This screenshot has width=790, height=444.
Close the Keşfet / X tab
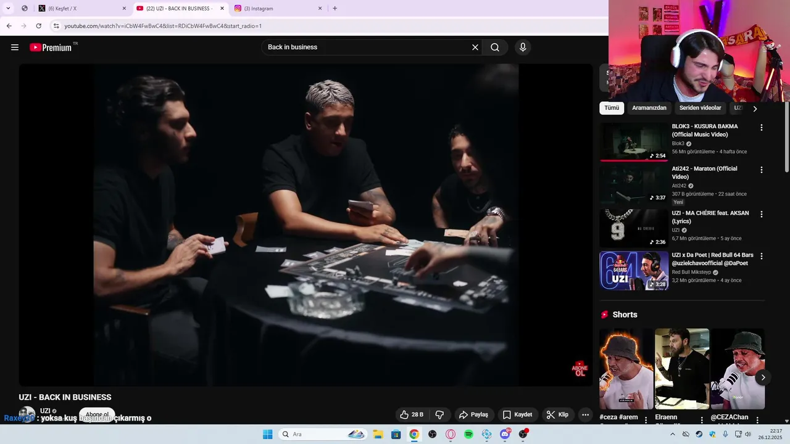[124, 9]
